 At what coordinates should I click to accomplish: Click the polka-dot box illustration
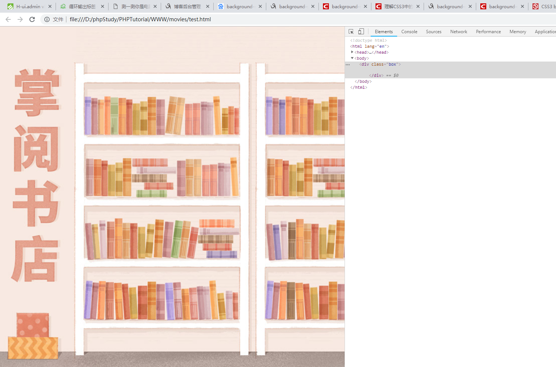click(x=32, y=325)
